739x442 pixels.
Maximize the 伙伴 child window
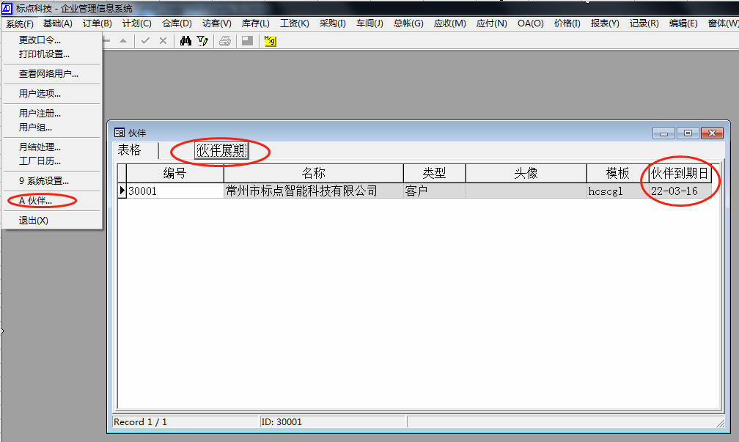click(x=688, y=133)
